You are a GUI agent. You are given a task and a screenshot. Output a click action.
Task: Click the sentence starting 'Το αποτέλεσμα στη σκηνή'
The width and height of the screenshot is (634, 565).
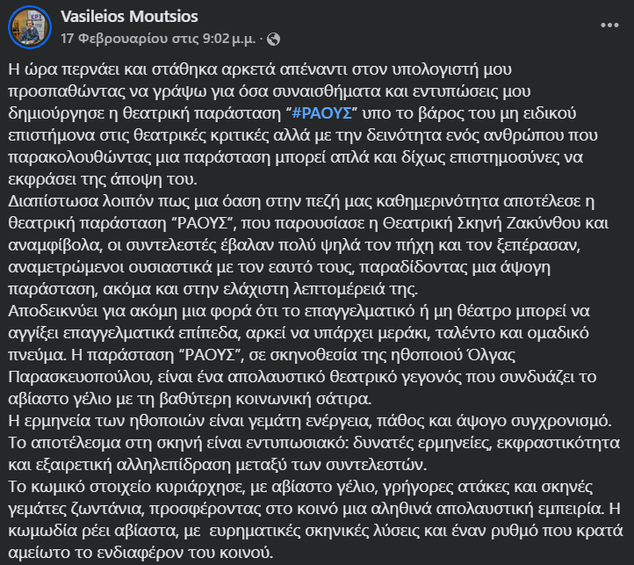(313, 453)
